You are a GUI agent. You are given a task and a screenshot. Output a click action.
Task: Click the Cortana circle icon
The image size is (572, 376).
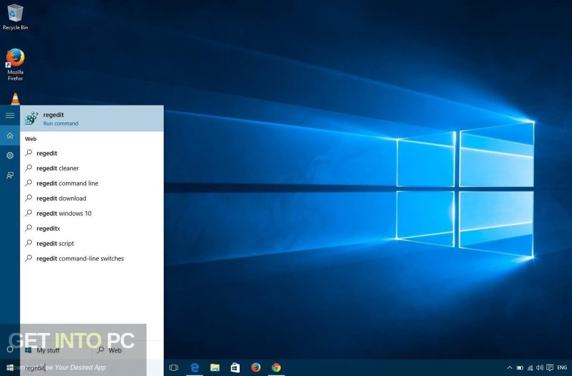[10, 349]
